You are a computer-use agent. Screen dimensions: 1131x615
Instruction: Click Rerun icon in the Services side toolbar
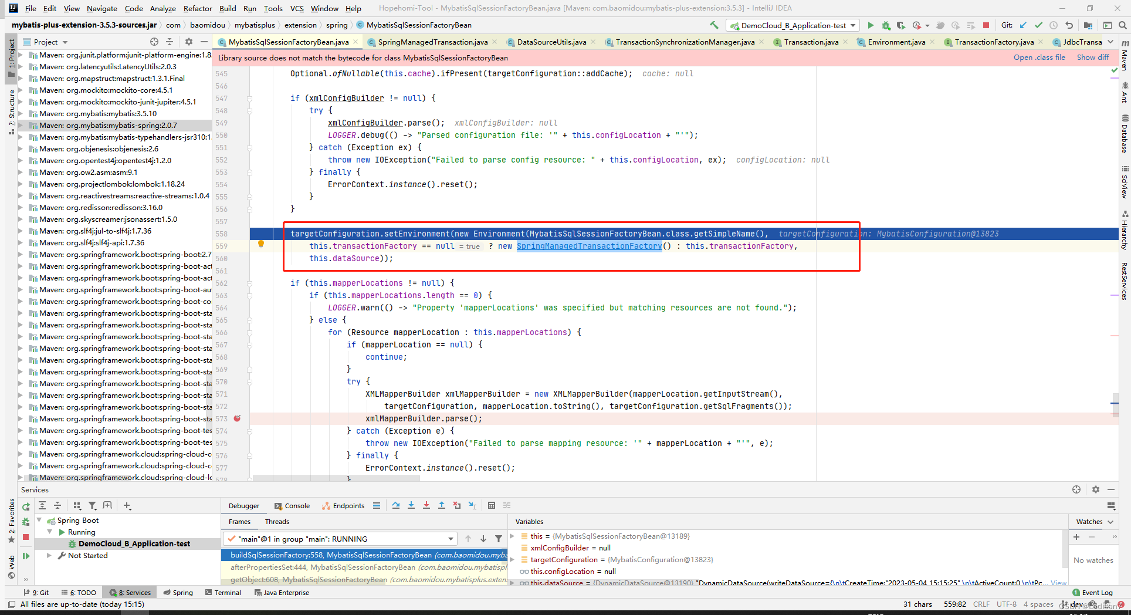click(x=26, y=506)
